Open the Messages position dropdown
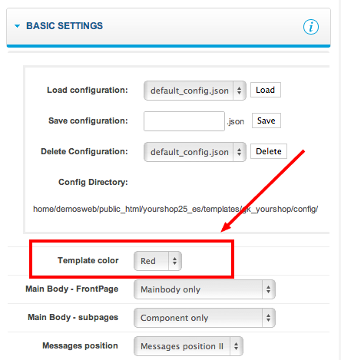The image size is (341, 360). (x=188, y=346)
